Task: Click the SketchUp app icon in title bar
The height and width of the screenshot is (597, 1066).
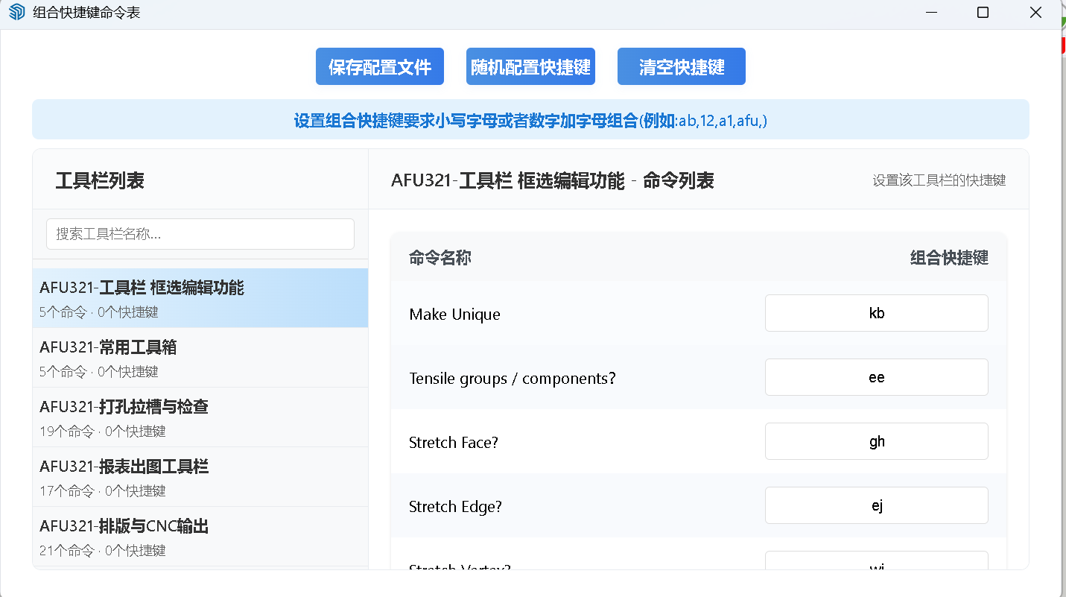Action: point(16,13)
